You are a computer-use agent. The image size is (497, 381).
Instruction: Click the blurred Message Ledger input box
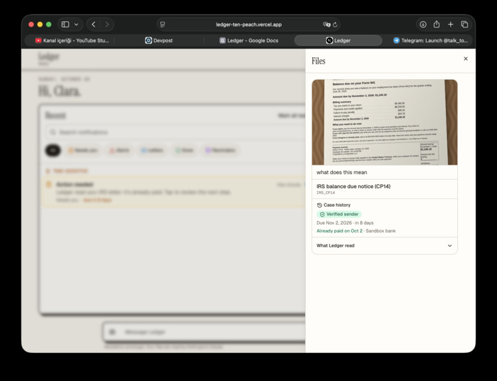204,332
